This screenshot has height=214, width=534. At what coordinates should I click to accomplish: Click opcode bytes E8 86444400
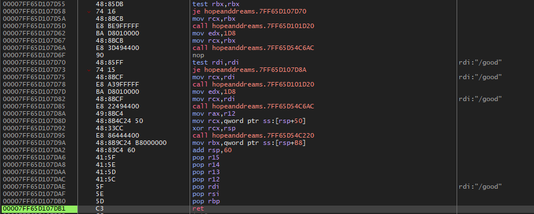(117, 135)
